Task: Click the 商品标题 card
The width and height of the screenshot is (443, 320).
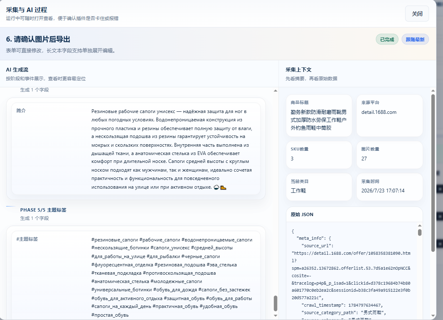Action: pyautogui.click(x=319, y=116)
